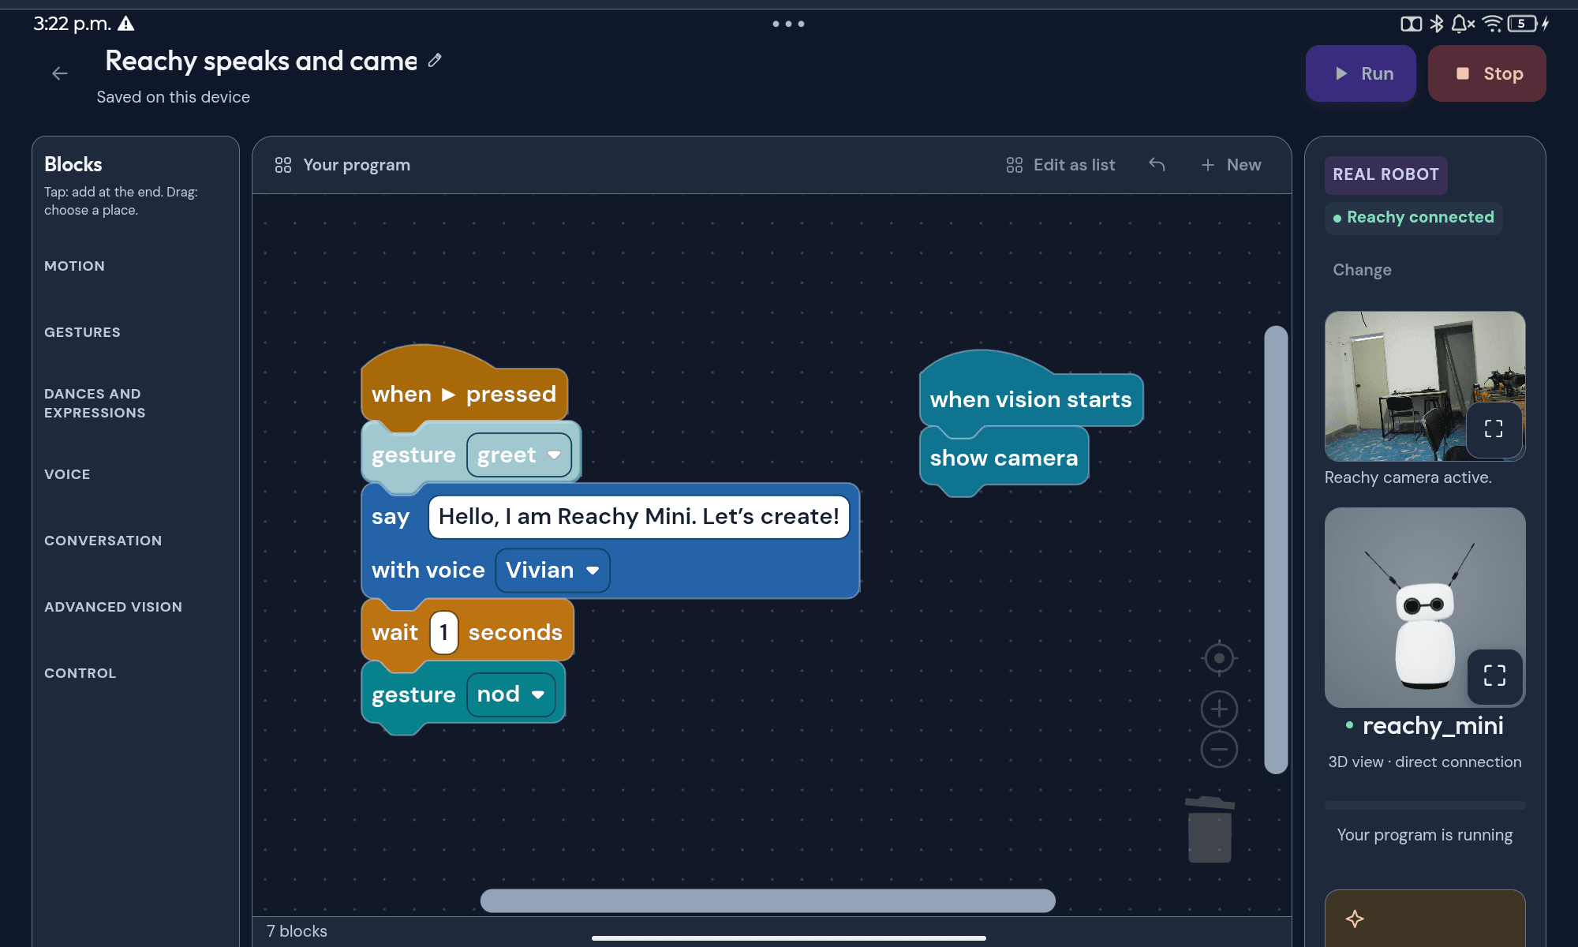Image resolution: width=1578 pixels, height=947 pixels.
Task: Open the Motion blocks category
Action: [74, 266]
